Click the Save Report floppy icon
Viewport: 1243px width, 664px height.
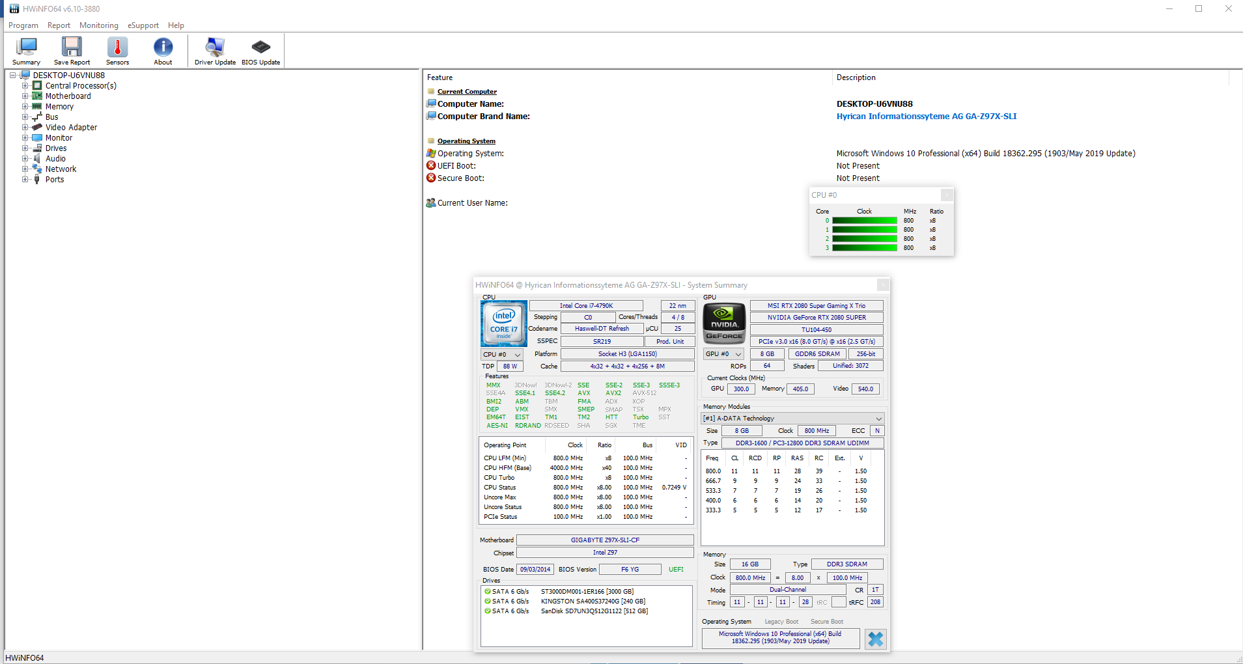coord(72,48)
